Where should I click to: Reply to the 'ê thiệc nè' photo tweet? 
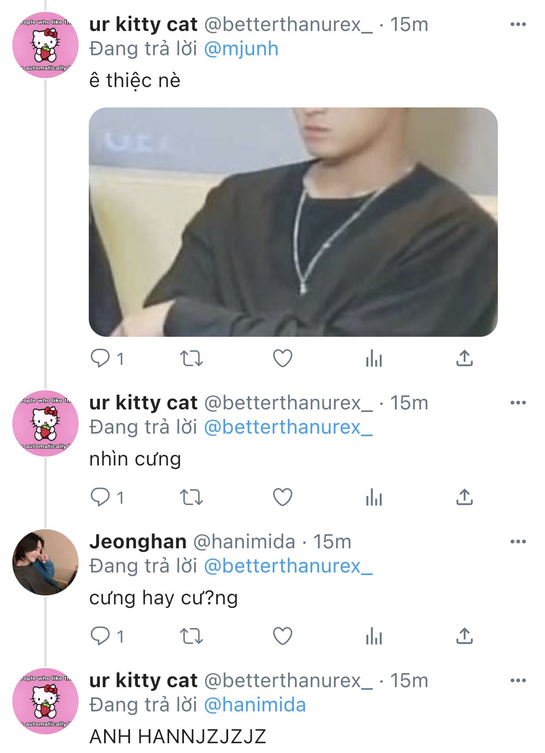[x=100, y=358]
